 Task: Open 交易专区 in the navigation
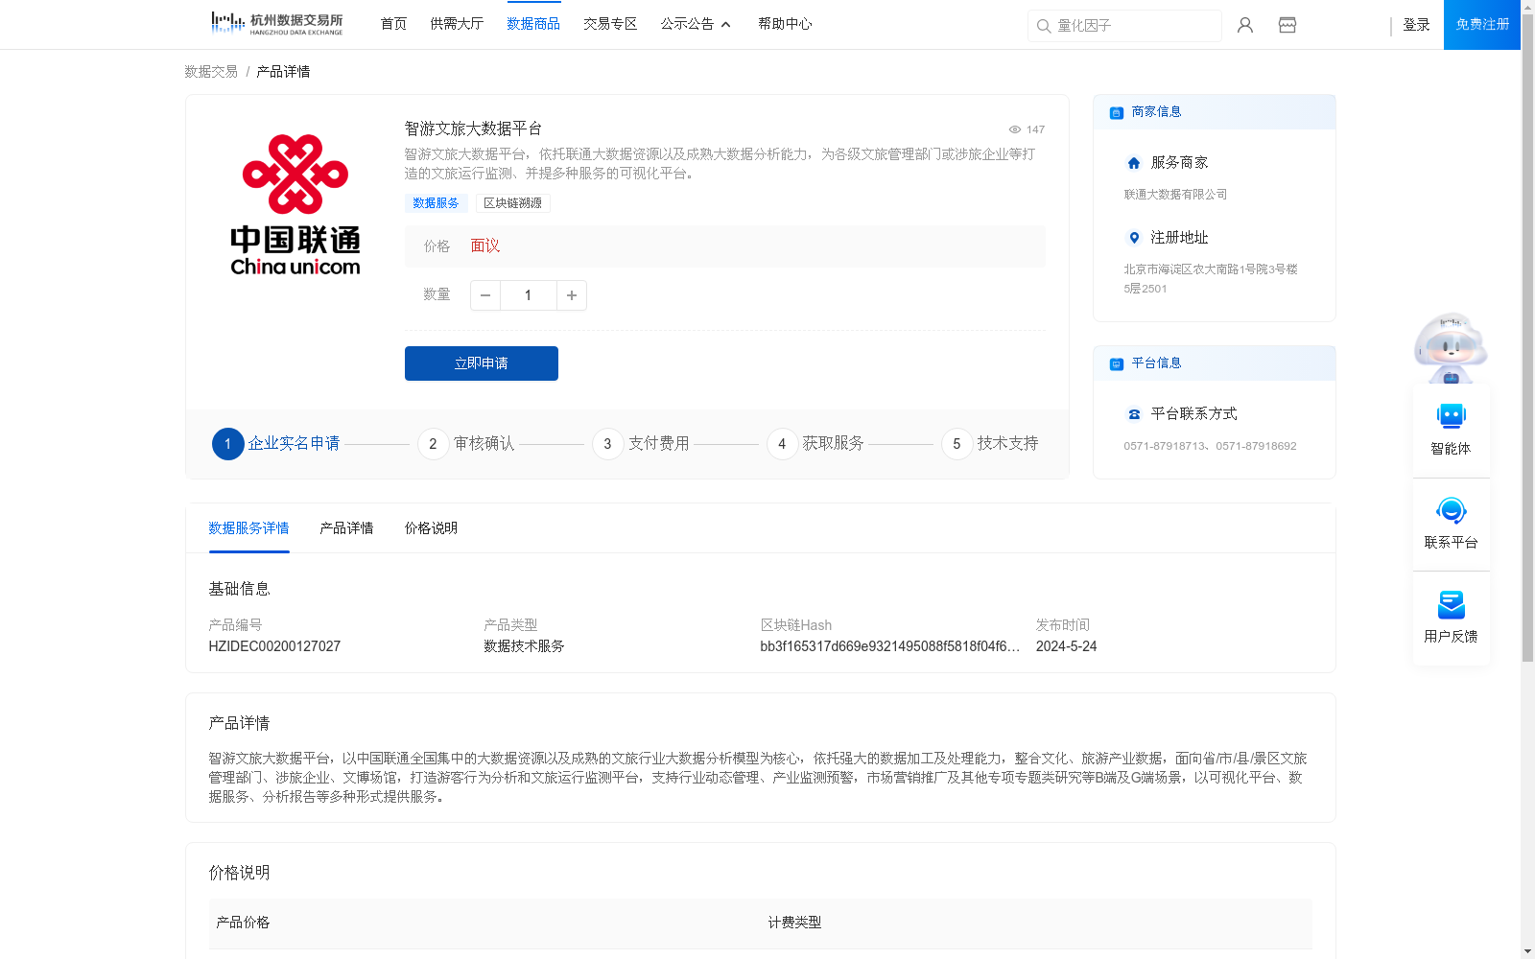click(610, 24)
